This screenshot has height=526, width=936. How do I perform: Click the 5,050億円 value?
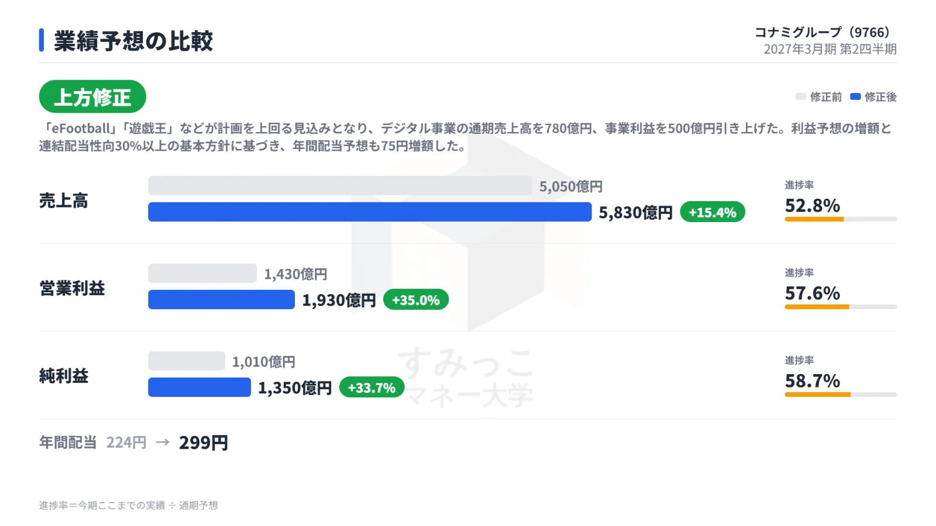coord(571,186)
